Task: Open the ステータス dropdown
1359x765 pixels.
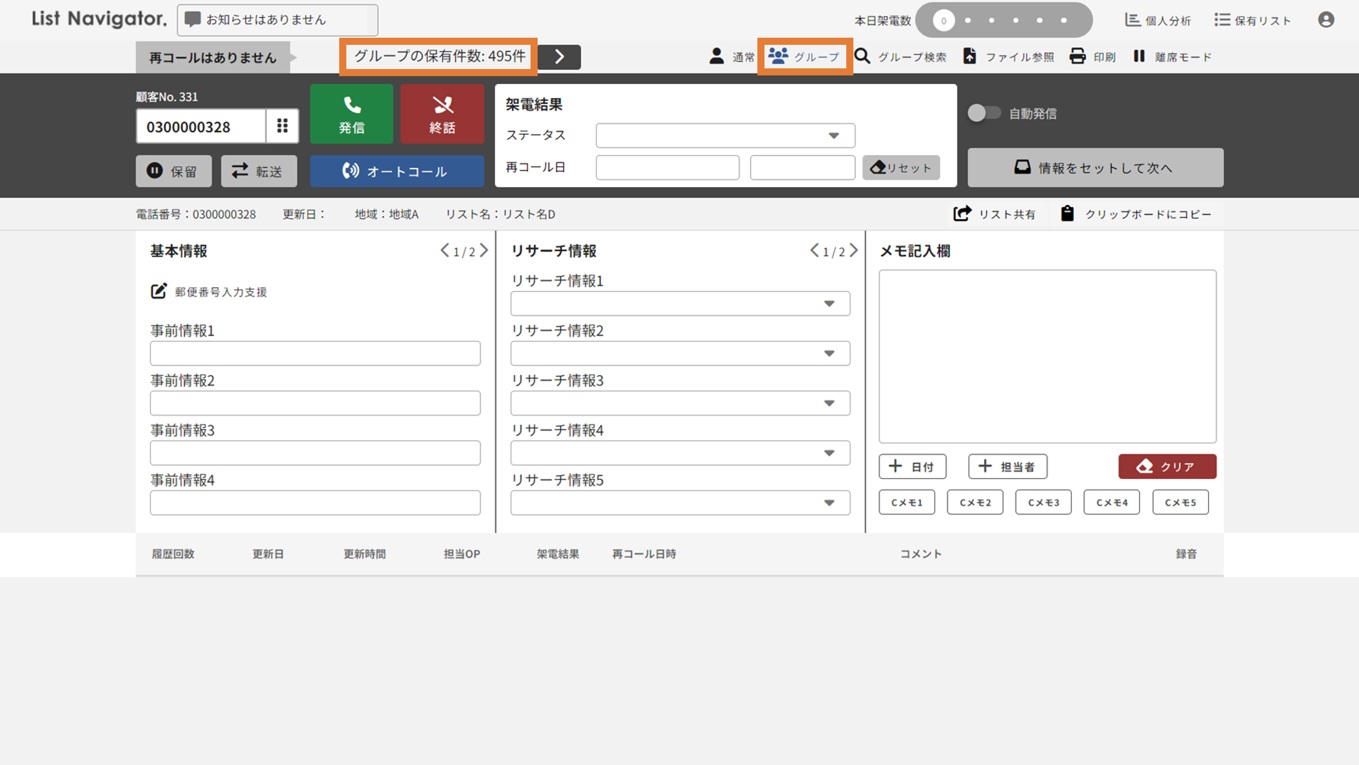Action: [x=724, y=135]
